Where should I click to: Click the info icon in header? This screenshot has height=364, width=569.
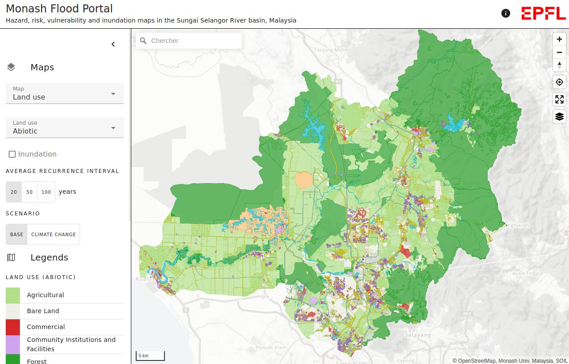click(x=506, y=13)
